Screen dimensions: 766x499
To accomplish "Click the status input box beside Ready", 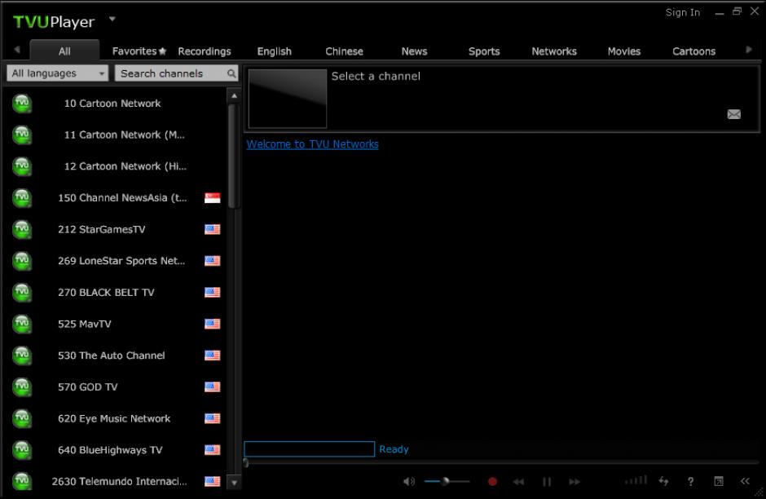I will point(309,449).
